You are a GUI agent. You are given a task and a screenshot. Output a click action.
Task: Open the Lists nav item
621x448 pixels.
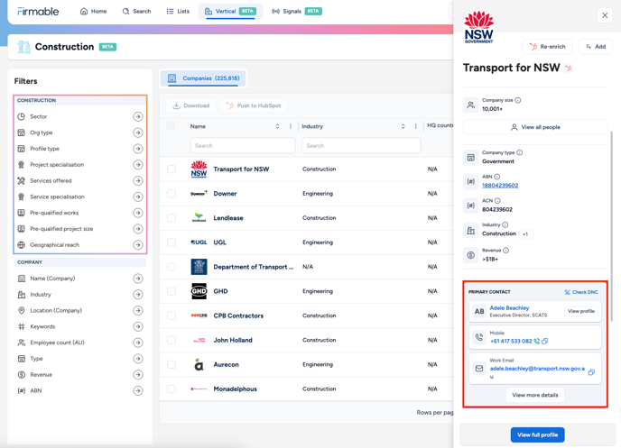[178, 11]
